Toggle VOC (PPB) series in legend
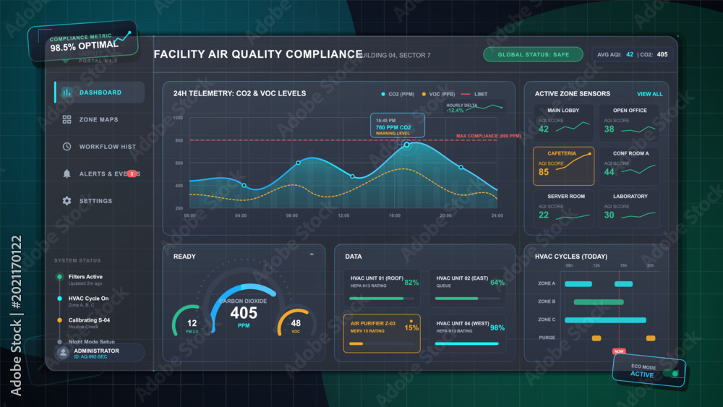This screenshot has height=407, width=723. pyautogui.click(x=438, y=94)
